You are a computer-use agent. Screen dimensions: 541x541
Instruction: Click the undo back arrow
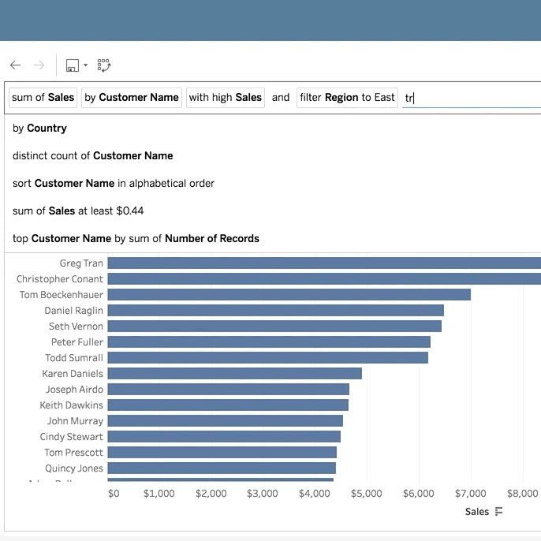point(16,65)
